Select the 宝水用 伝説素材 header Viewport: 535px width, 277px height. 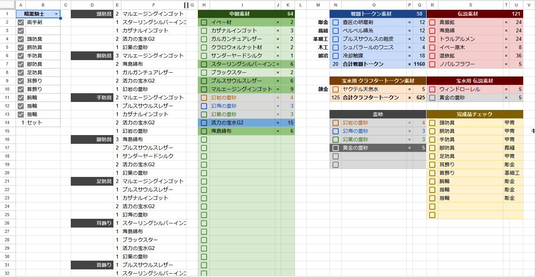[474, 81]
